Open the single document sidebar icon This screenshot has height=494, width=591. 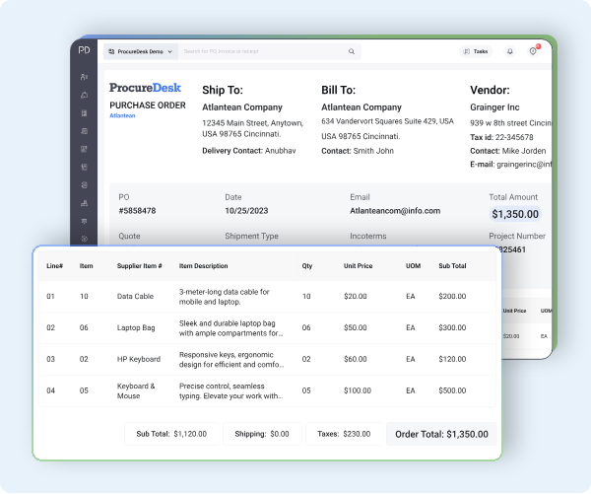(x=84, y=113)
